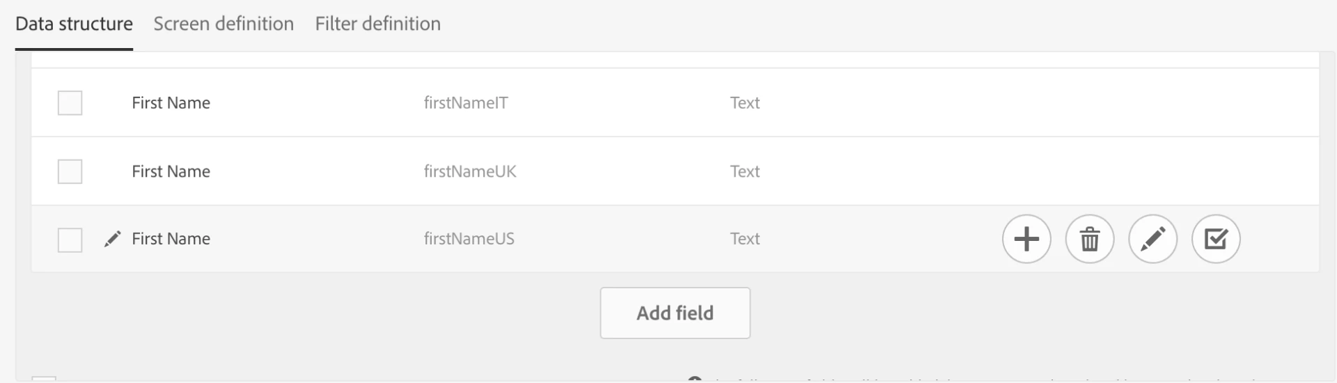Click the firstNameUK field ID

[470, 171]
